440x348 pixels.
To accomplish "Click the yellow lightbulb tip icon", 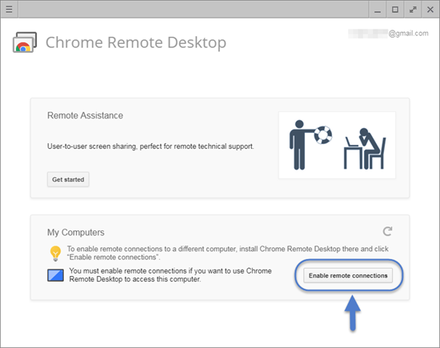I will tap(55, 254).
